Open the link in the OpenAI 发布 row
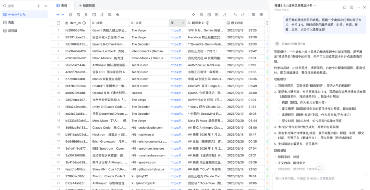 177,93
